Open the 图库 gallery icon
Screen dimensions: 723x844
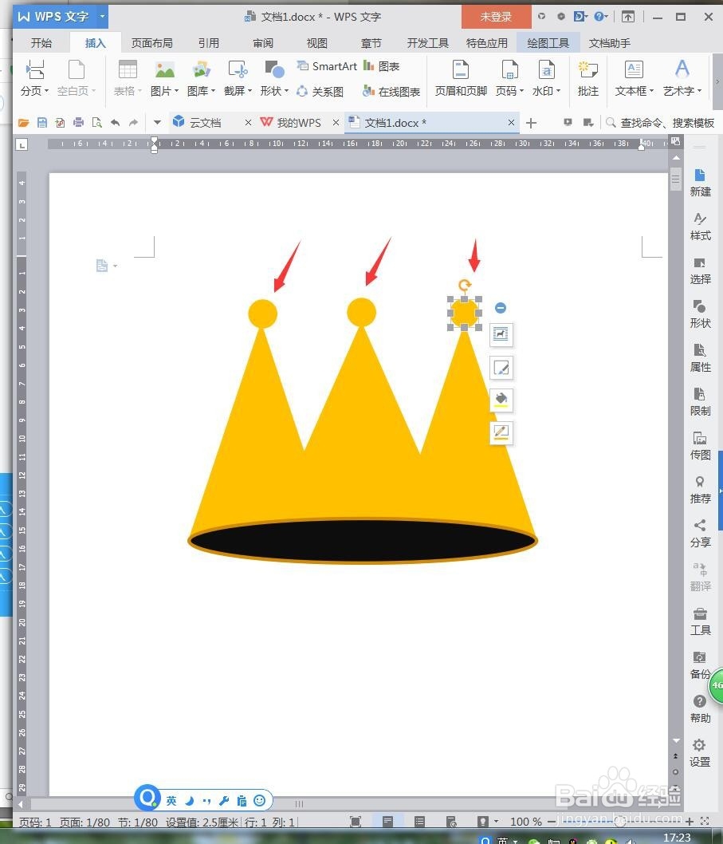tap(201, 70)
